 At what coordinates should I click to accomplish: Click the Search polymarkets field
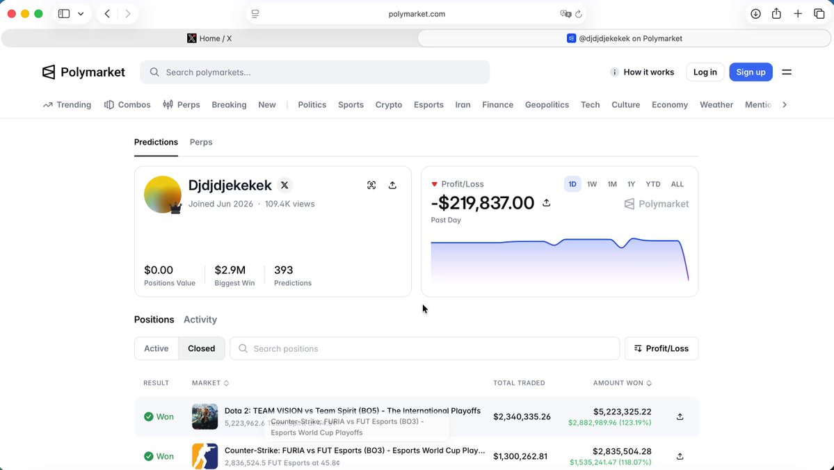[315, 72]
